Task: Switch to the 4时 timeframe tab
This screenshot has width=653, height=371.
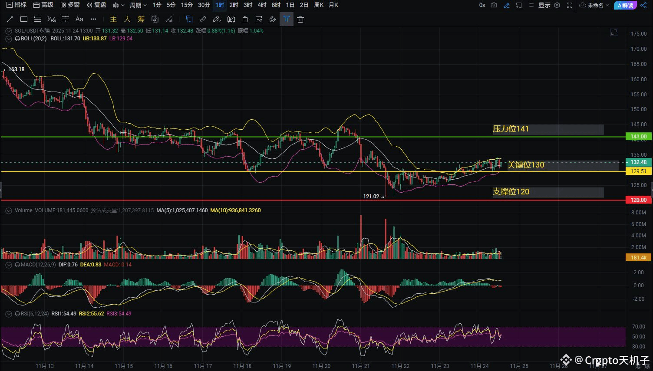Action: tap(262, 5)
